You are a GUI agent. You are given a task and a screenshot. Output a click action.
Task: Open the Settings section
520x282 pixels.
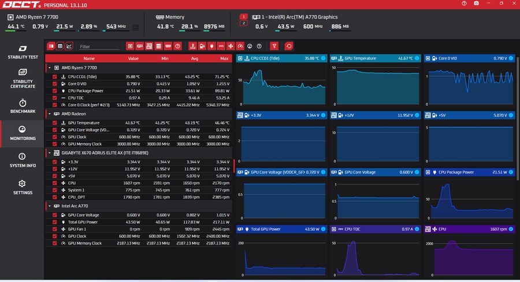[x=23, y=187]
